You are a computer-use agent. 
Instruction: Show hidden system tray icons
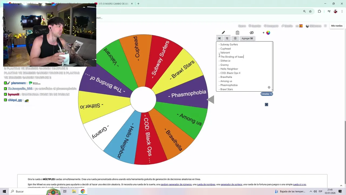point(311,191)
